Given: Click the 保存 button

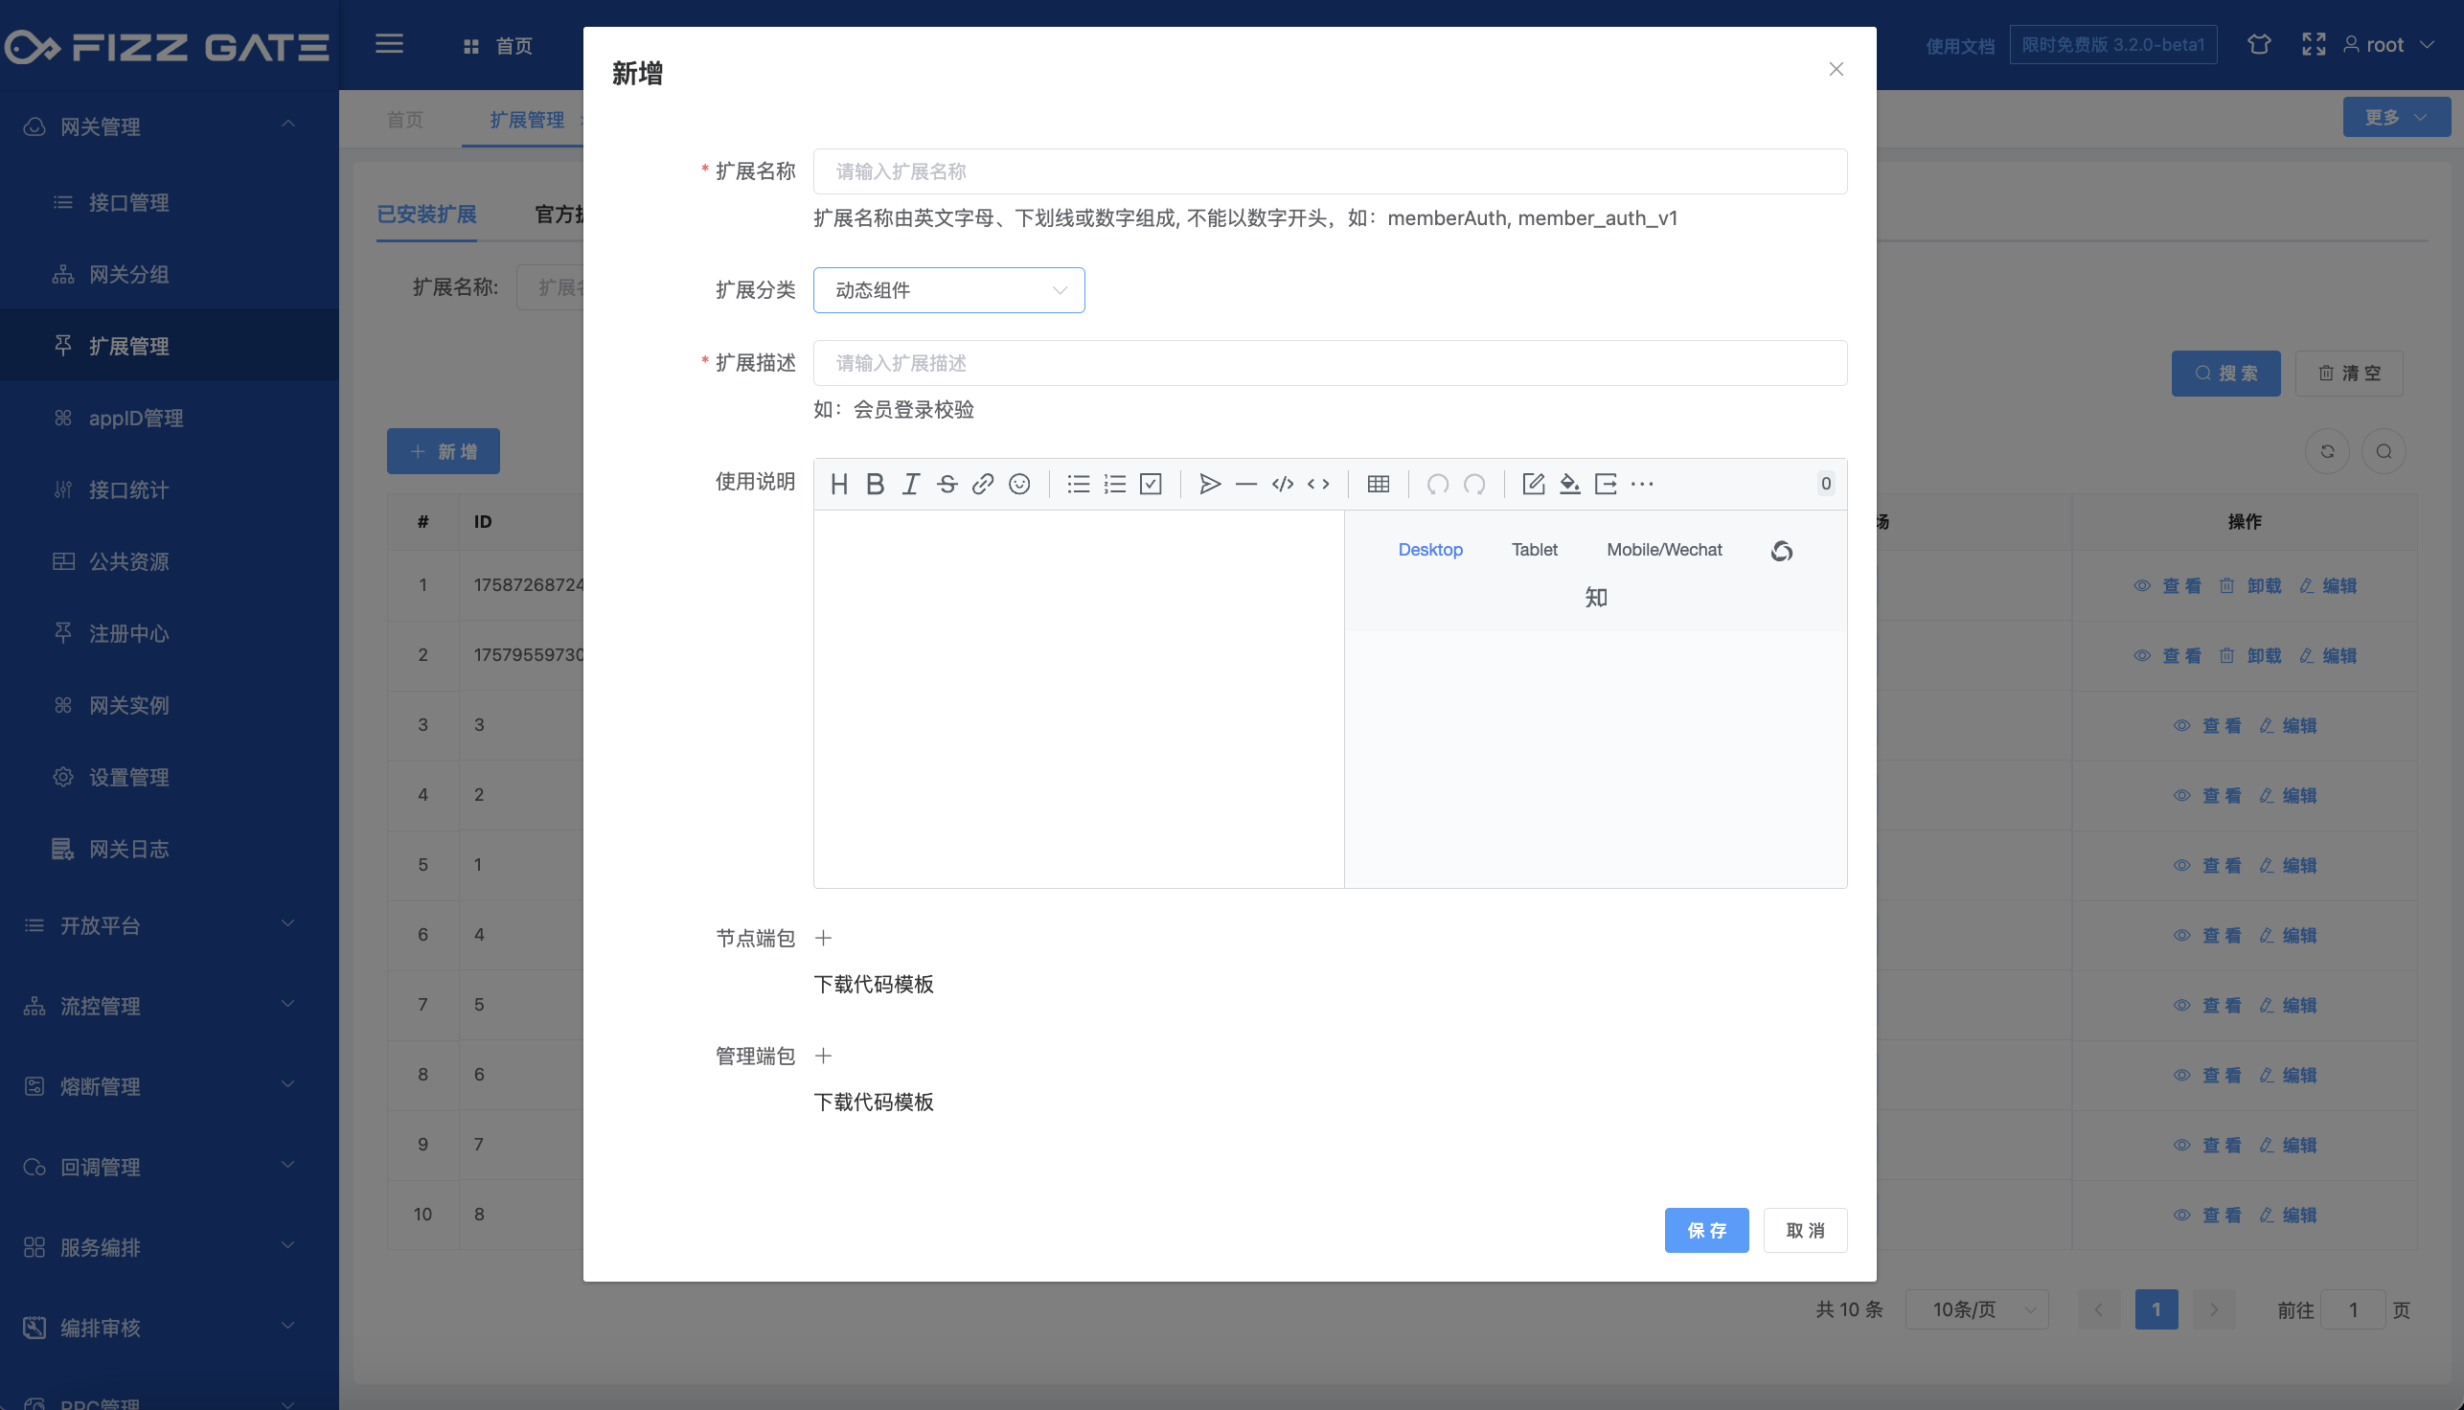Looking at the screenshot, I should [x=1705, y=1230].
